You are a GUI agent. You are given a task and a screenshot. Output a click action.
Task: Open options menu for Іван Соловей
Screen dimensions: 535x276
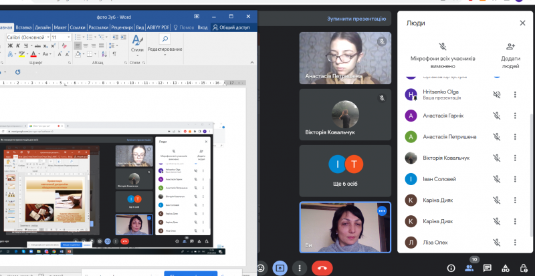coord(515,179)
